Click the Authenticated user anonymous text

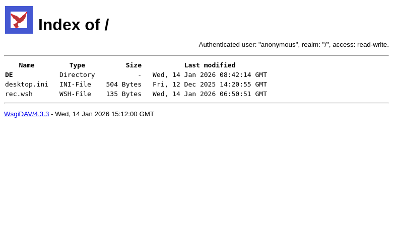[294, 45]
